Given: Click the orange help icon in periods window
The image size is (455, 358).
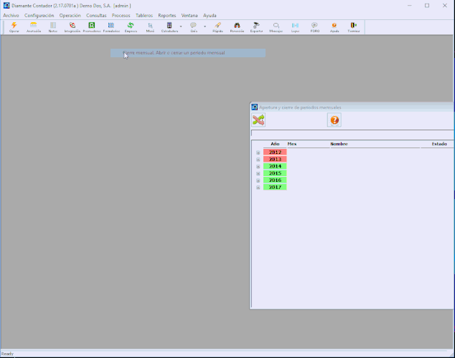Looking at the screenshot, I should (x=334, y=120).
